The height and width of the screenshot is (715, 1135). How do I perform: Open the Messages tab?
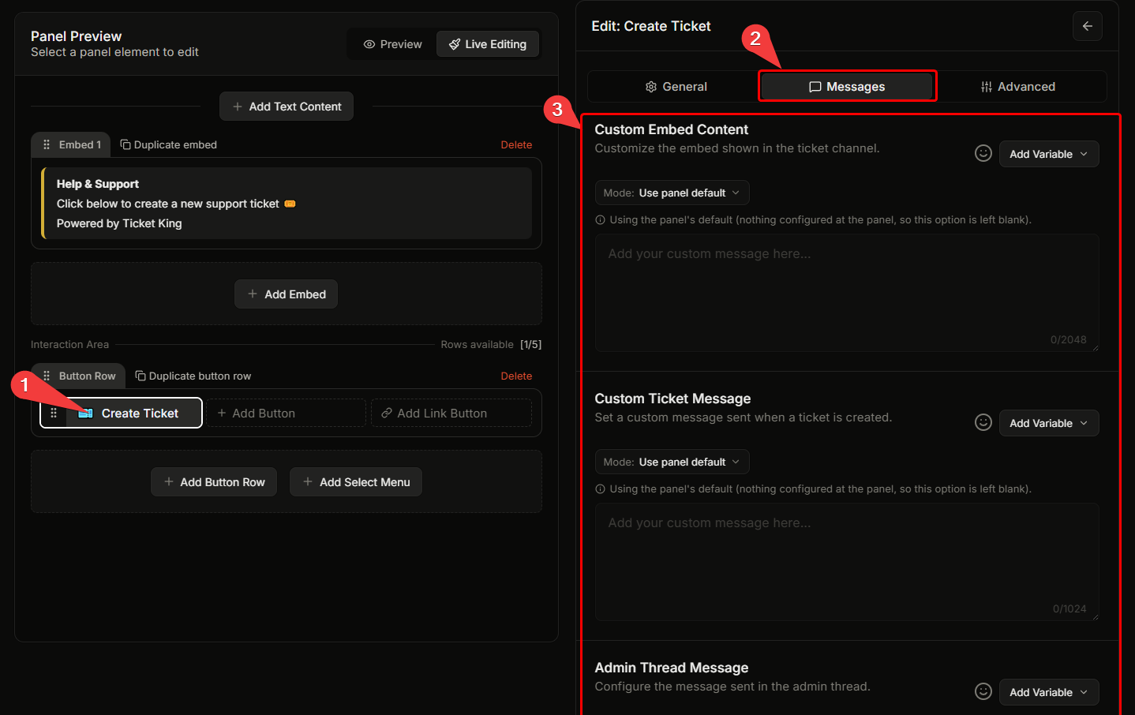click(847, 87)
